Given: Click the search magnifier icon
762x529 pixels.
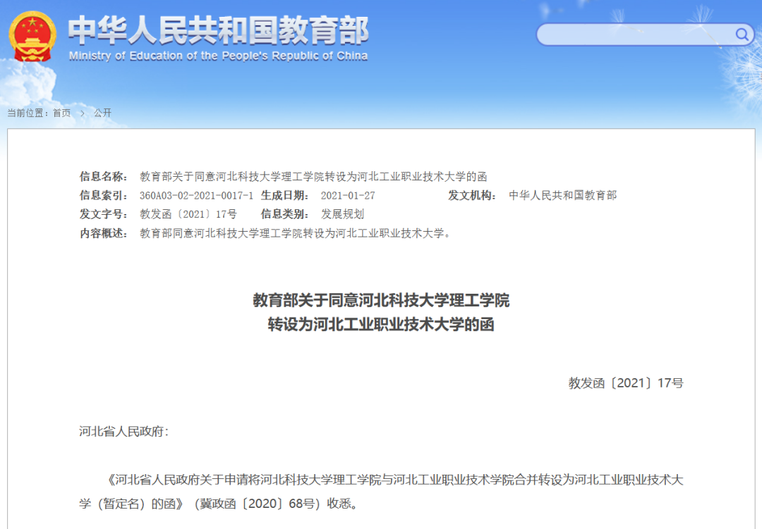Looking at the screenshot, I should tap(741, 34).
